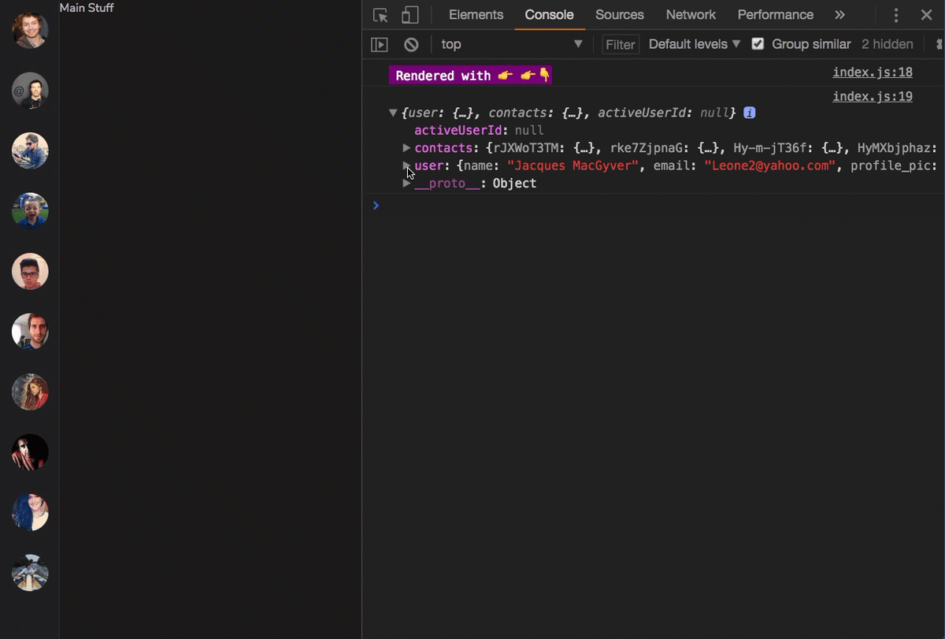
Task: Open the more tabs chevron in DevTools
Action: (839, 15)
